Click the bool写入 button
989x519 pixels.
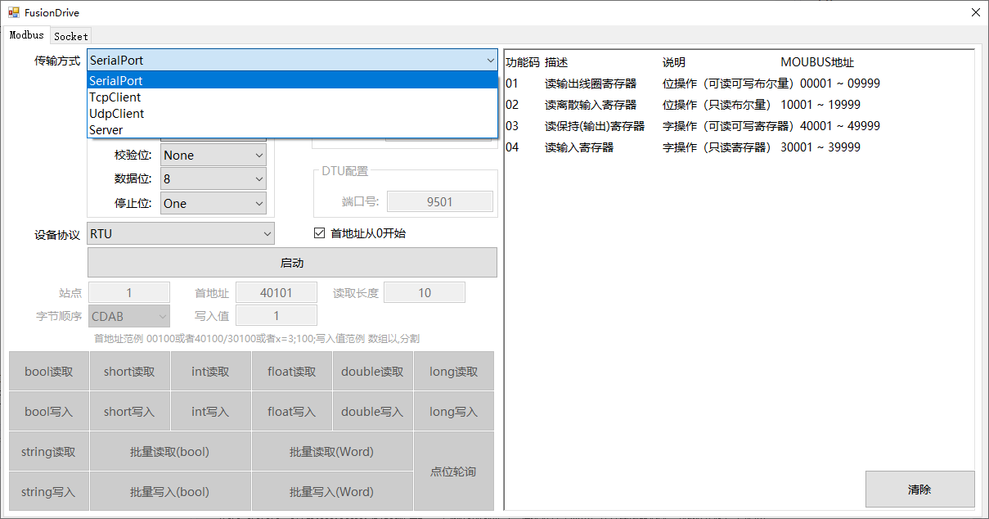pyautogui.click(x=49, y=412)
